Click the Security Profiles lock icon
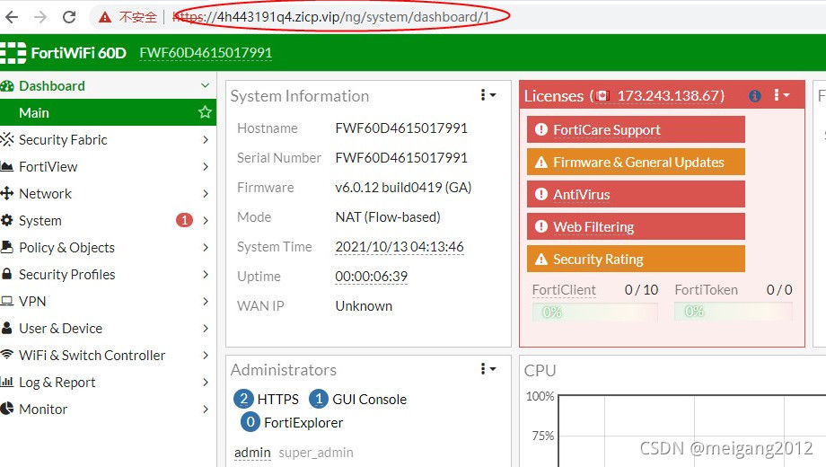Screen dimensions: 826x467 coord(7,274)
